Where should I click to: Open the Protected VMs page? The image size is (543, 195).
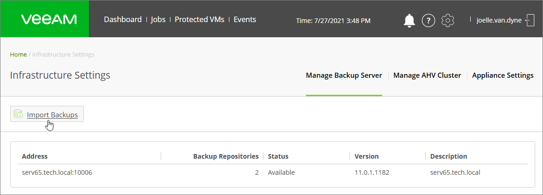click(x=199, y=19)
